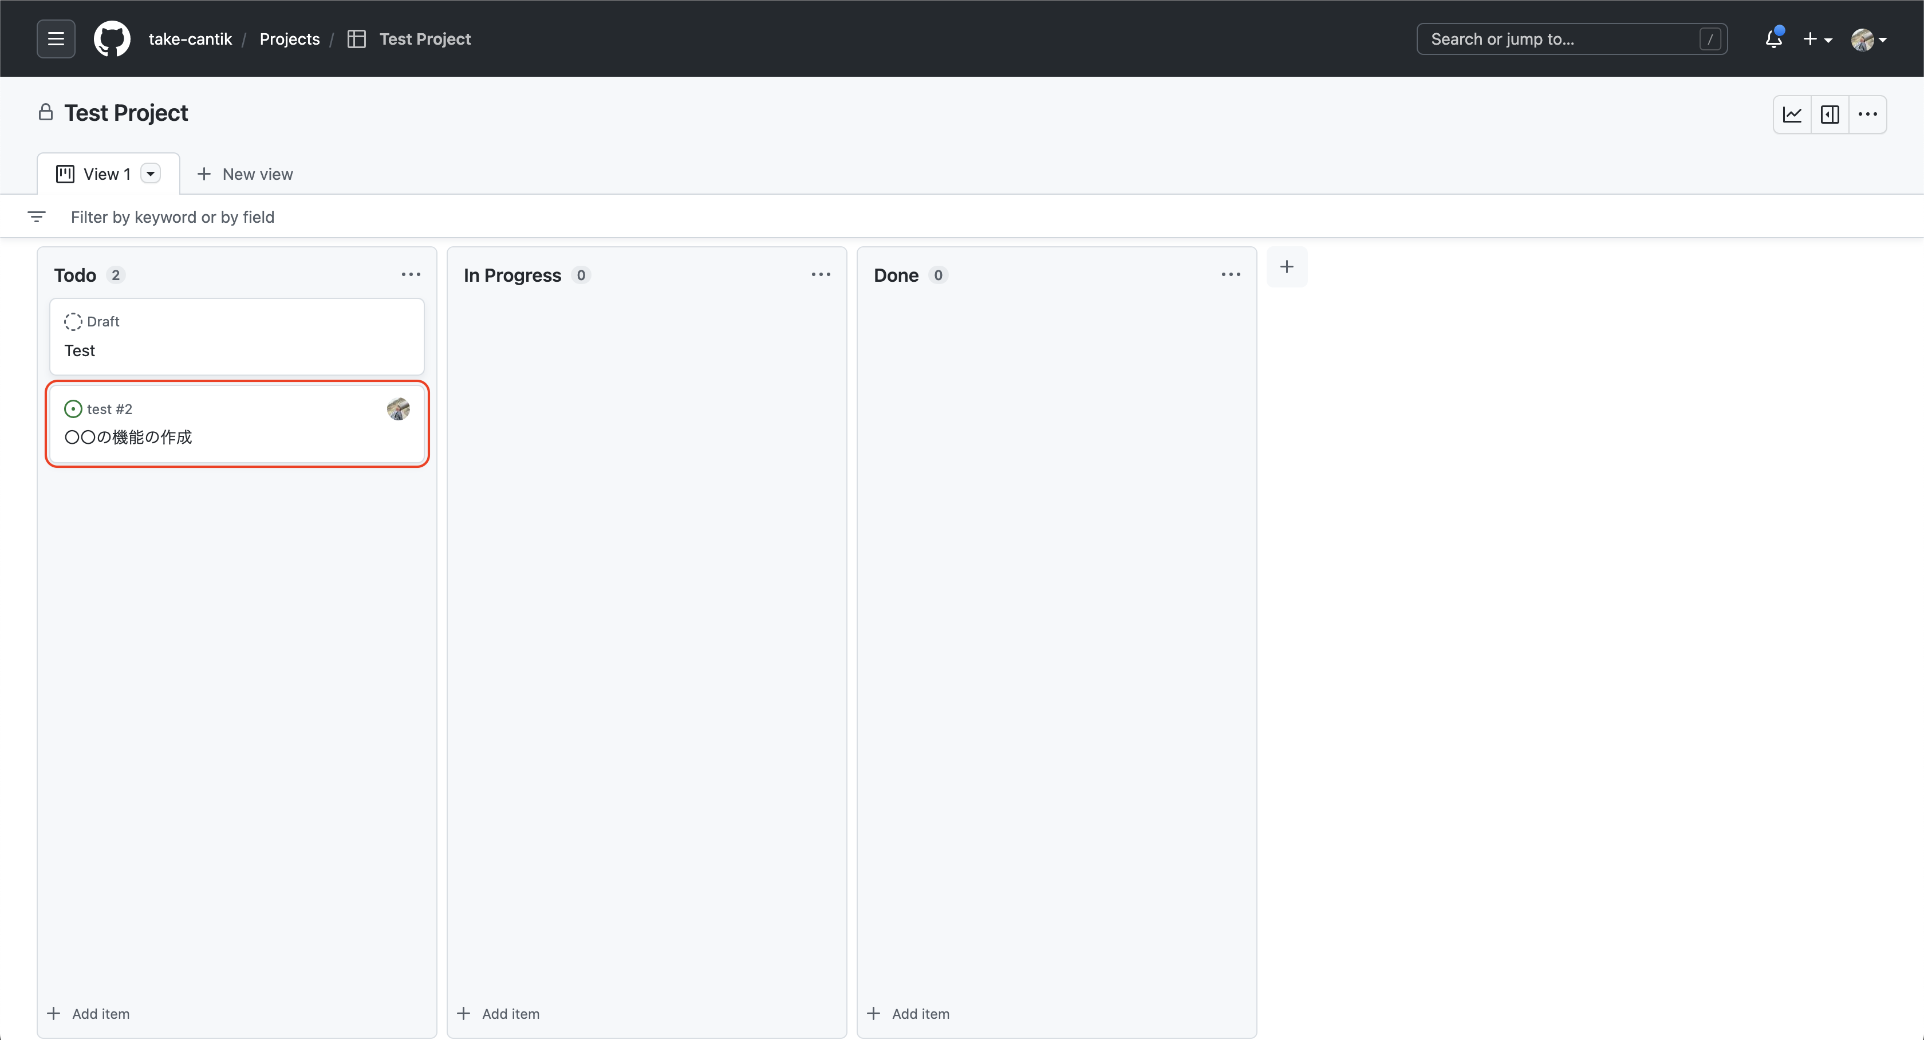
Task: Open the project's more options (...) menu
Action: click(1867, 113)
